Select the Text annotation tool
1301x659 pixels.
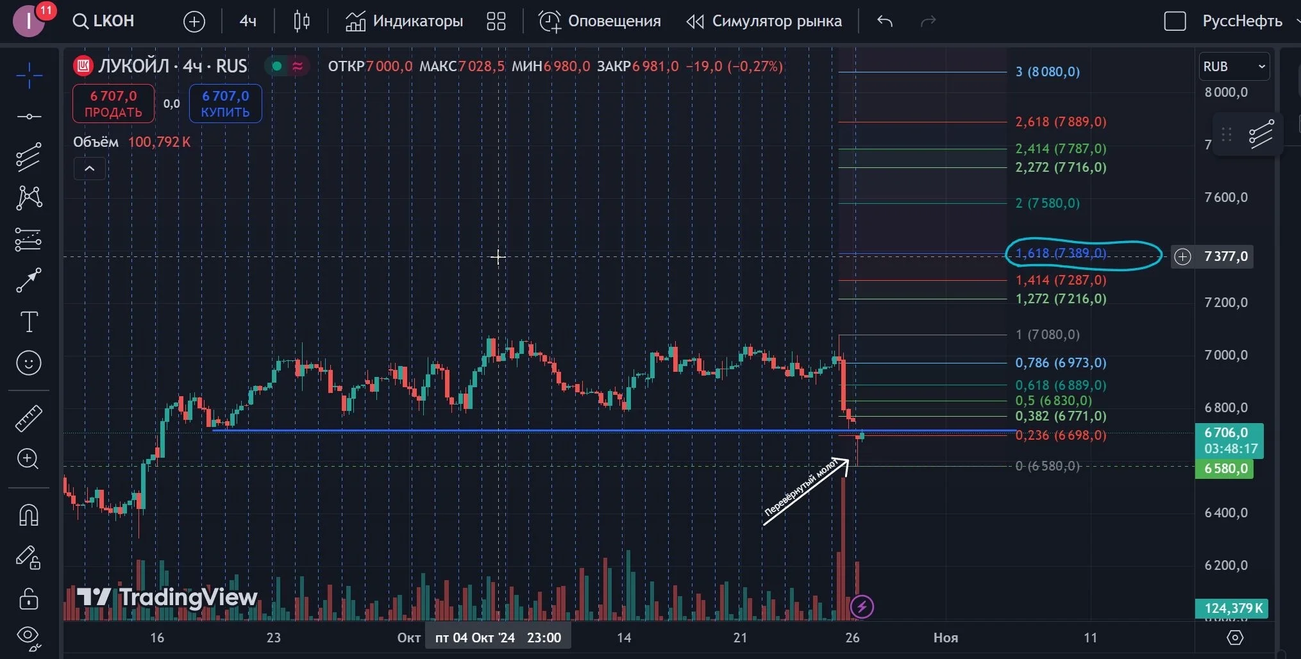[29, 322]
